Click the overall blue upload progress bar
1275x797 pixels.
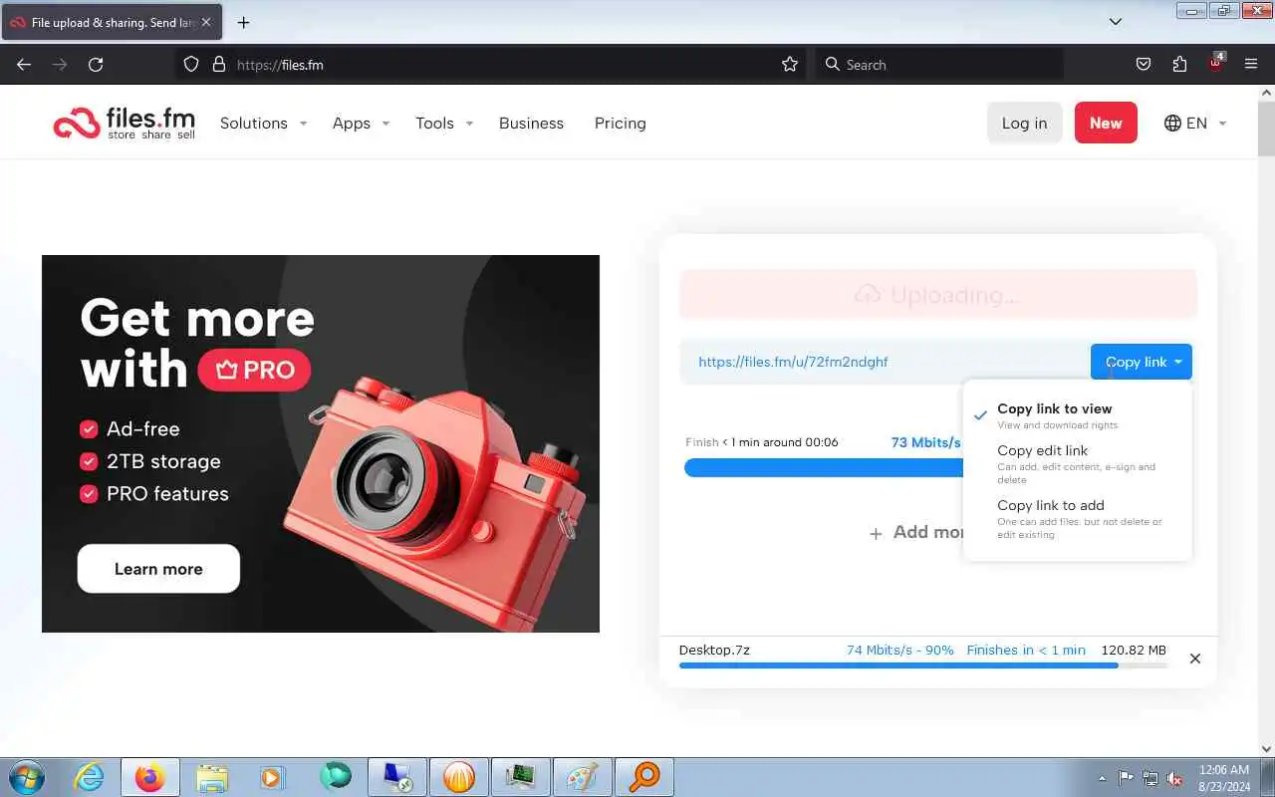[823, 467]
